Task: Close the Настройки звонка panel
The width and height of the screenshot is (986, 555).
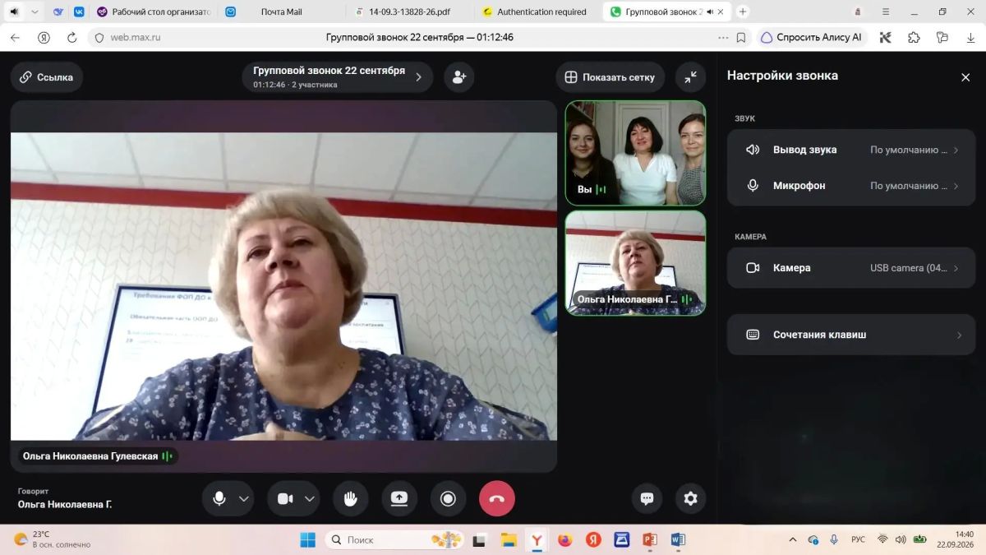Action: (965, 76)
